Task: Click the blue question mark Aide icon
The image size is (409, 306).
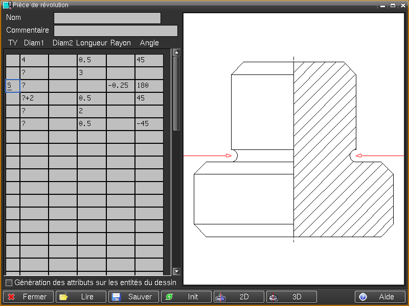Action: pyautogui.click(x=363, y=297)
